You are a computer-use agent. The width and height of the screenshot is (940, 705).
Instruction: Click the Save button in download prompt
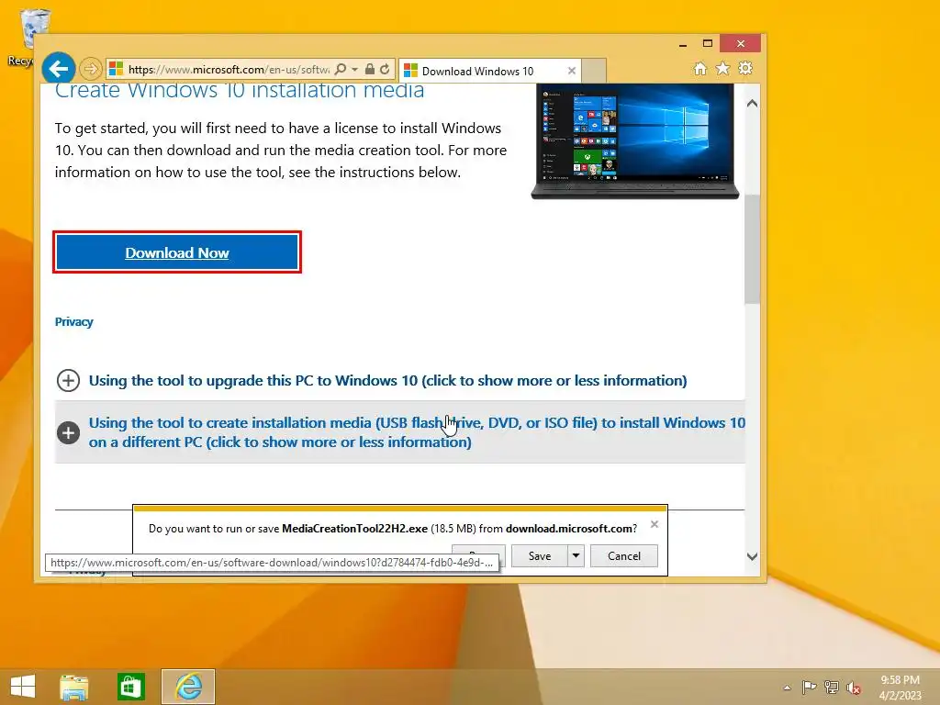540,555
